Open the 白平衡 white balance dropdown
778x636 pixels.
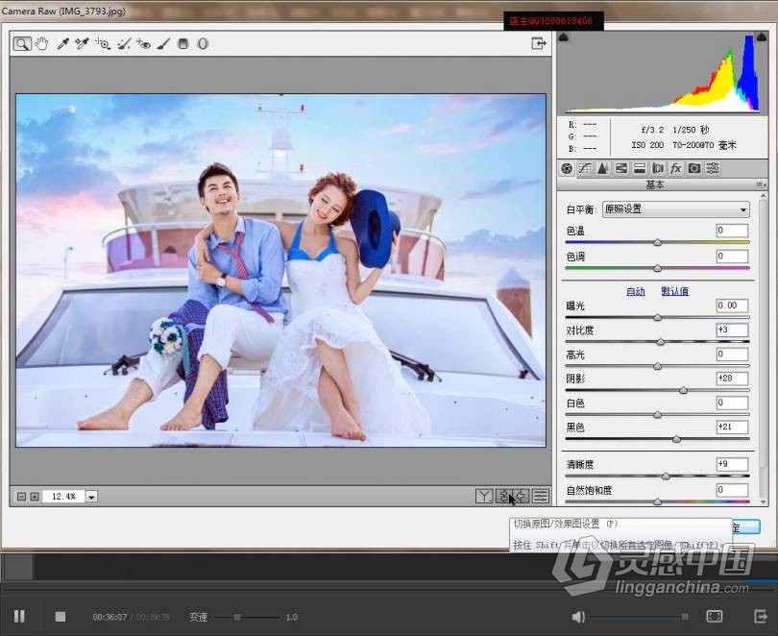(676, 209)
